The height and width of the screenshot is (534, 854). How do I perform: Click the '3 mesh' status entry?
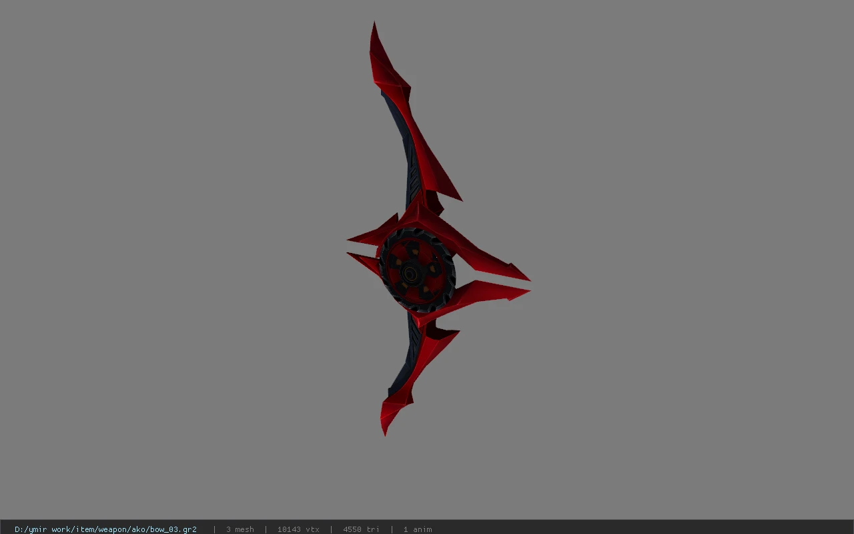(240, 529)
